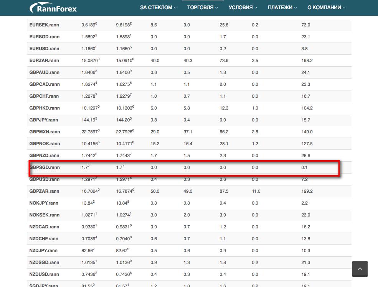Click the 199.2 value in GBPZAR row
The height and width of the screenshot is (287, 378).
click(x=307, y=191)
